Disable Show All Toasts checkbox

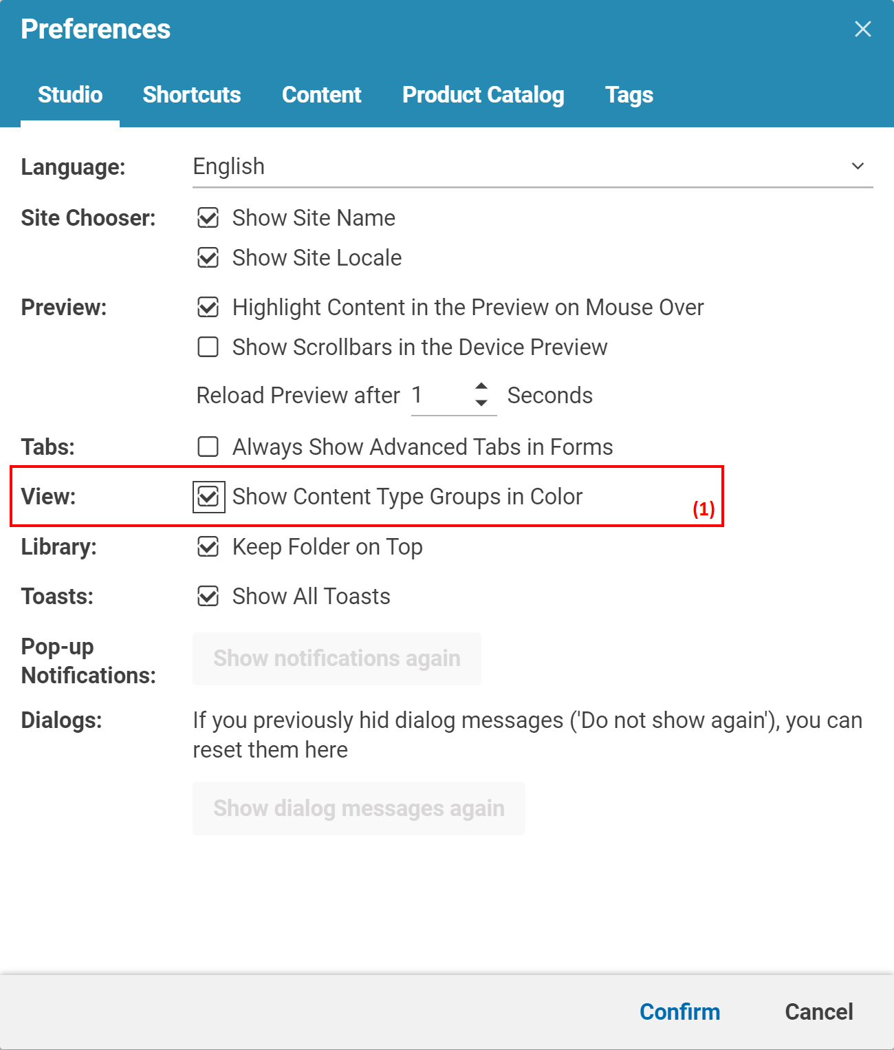coord(208,597)
